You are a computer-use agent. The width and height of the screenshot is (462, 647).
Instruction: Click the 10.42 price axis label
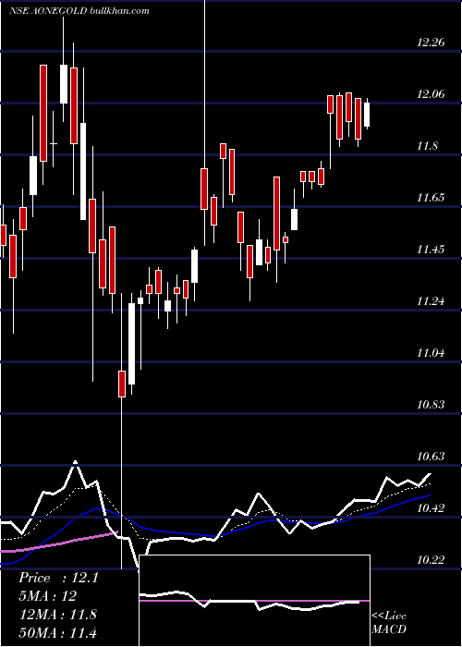432,508
